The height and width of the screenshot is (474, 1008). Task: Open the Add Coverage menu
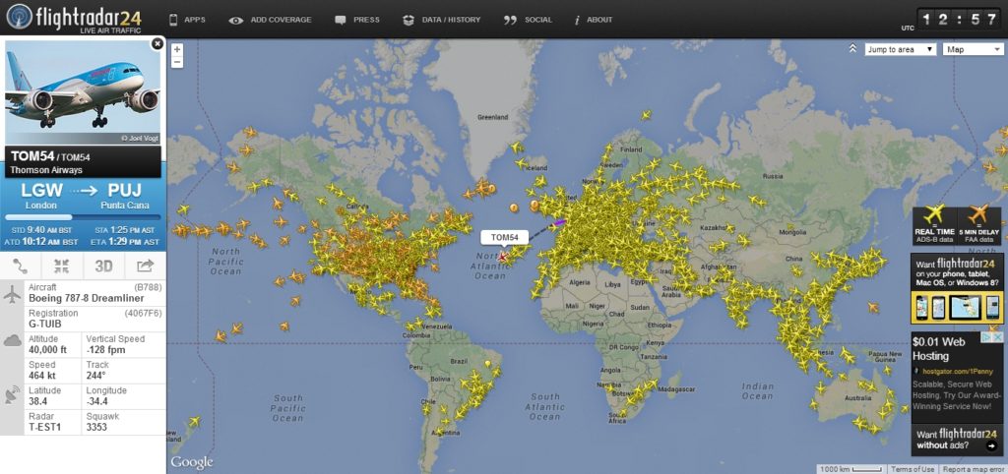pyautogui.click(x=281, y=20)
